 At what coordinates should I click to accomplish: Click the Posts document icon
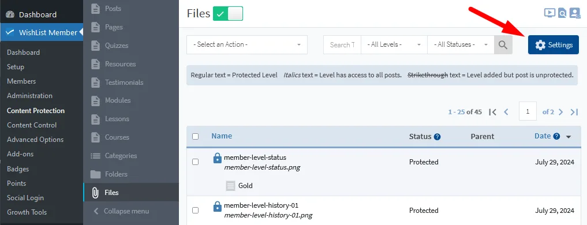96,9
